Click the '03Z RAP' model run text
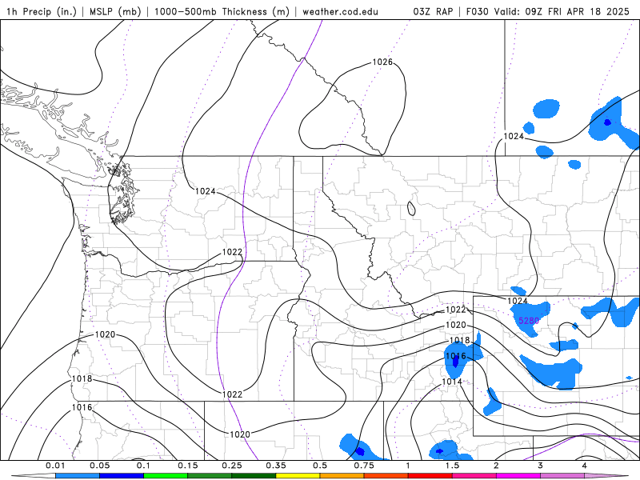This screenshot has width=640, height=480. pos(433,11)
